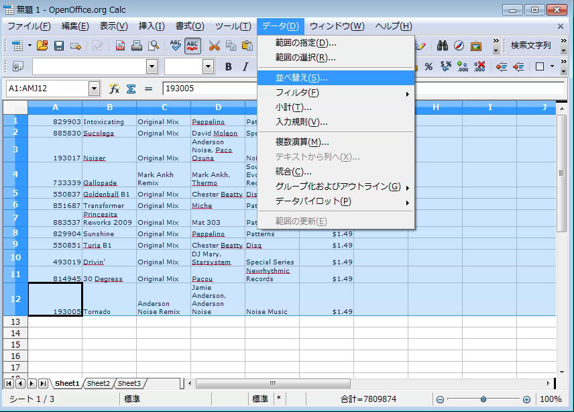Choose 並べ替え(S)... from the Data menu
This screenshot has height=412, width=574.
pyautogui.click(x=336, y=78)
